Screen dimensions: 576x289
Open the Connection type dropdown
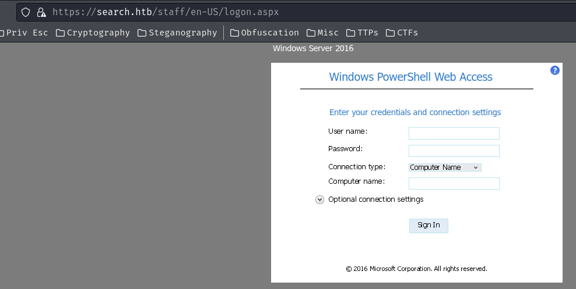[x=445, y=167]
